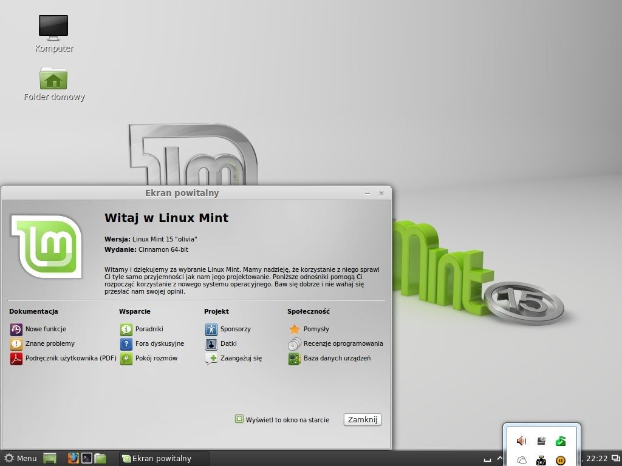Launch the Terminal from the panel

coord(87,458)
